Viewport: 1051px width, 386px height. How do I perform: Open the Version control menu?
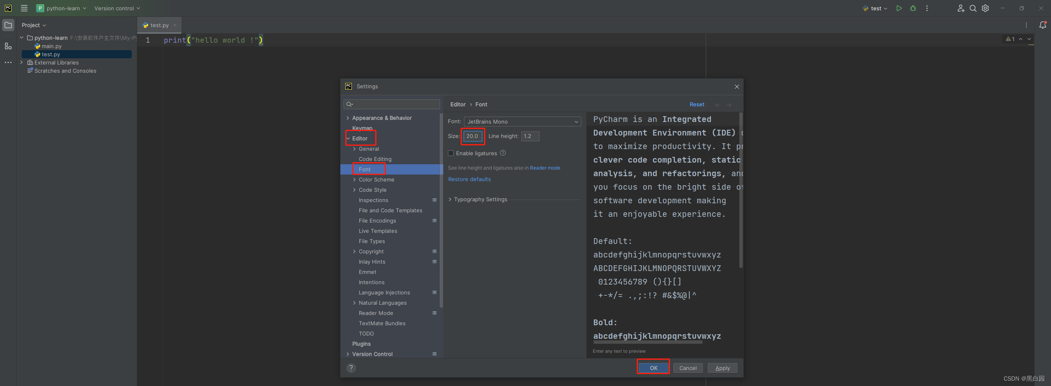(x=117, y=8)
